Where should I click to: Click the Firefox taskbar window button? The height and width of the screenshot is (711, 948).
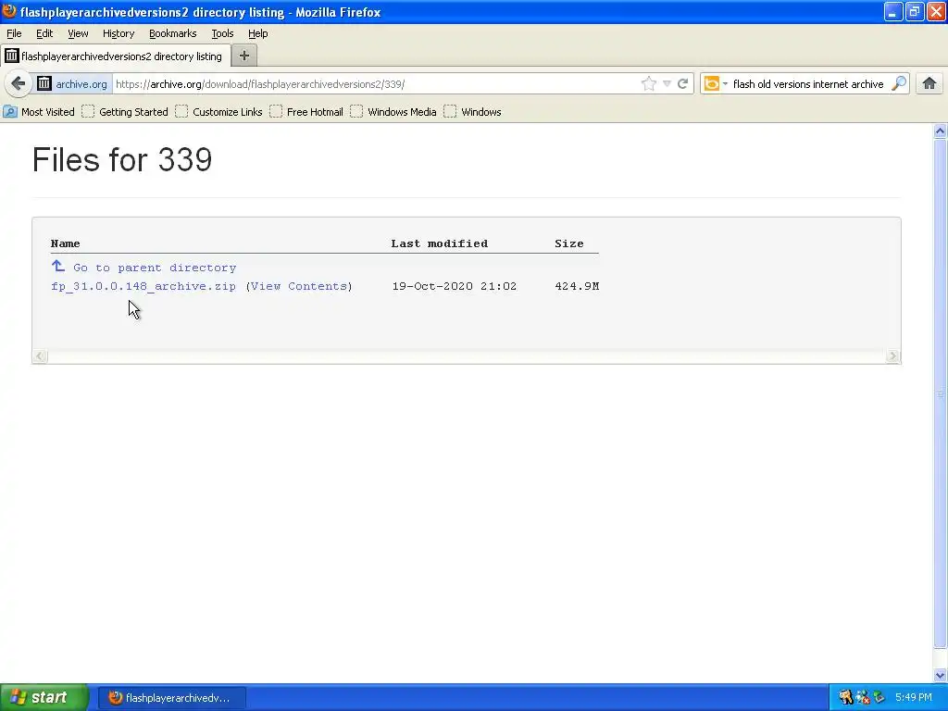tap(171, 698)
